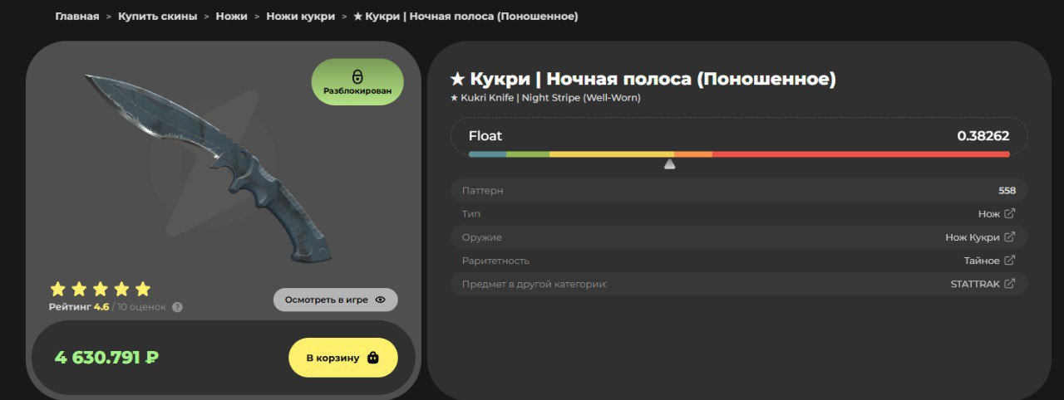Go to Главная in the breadcrumb
Image resolution: width=1064 pixels, height=400 pixels.
tap(76, 17)
